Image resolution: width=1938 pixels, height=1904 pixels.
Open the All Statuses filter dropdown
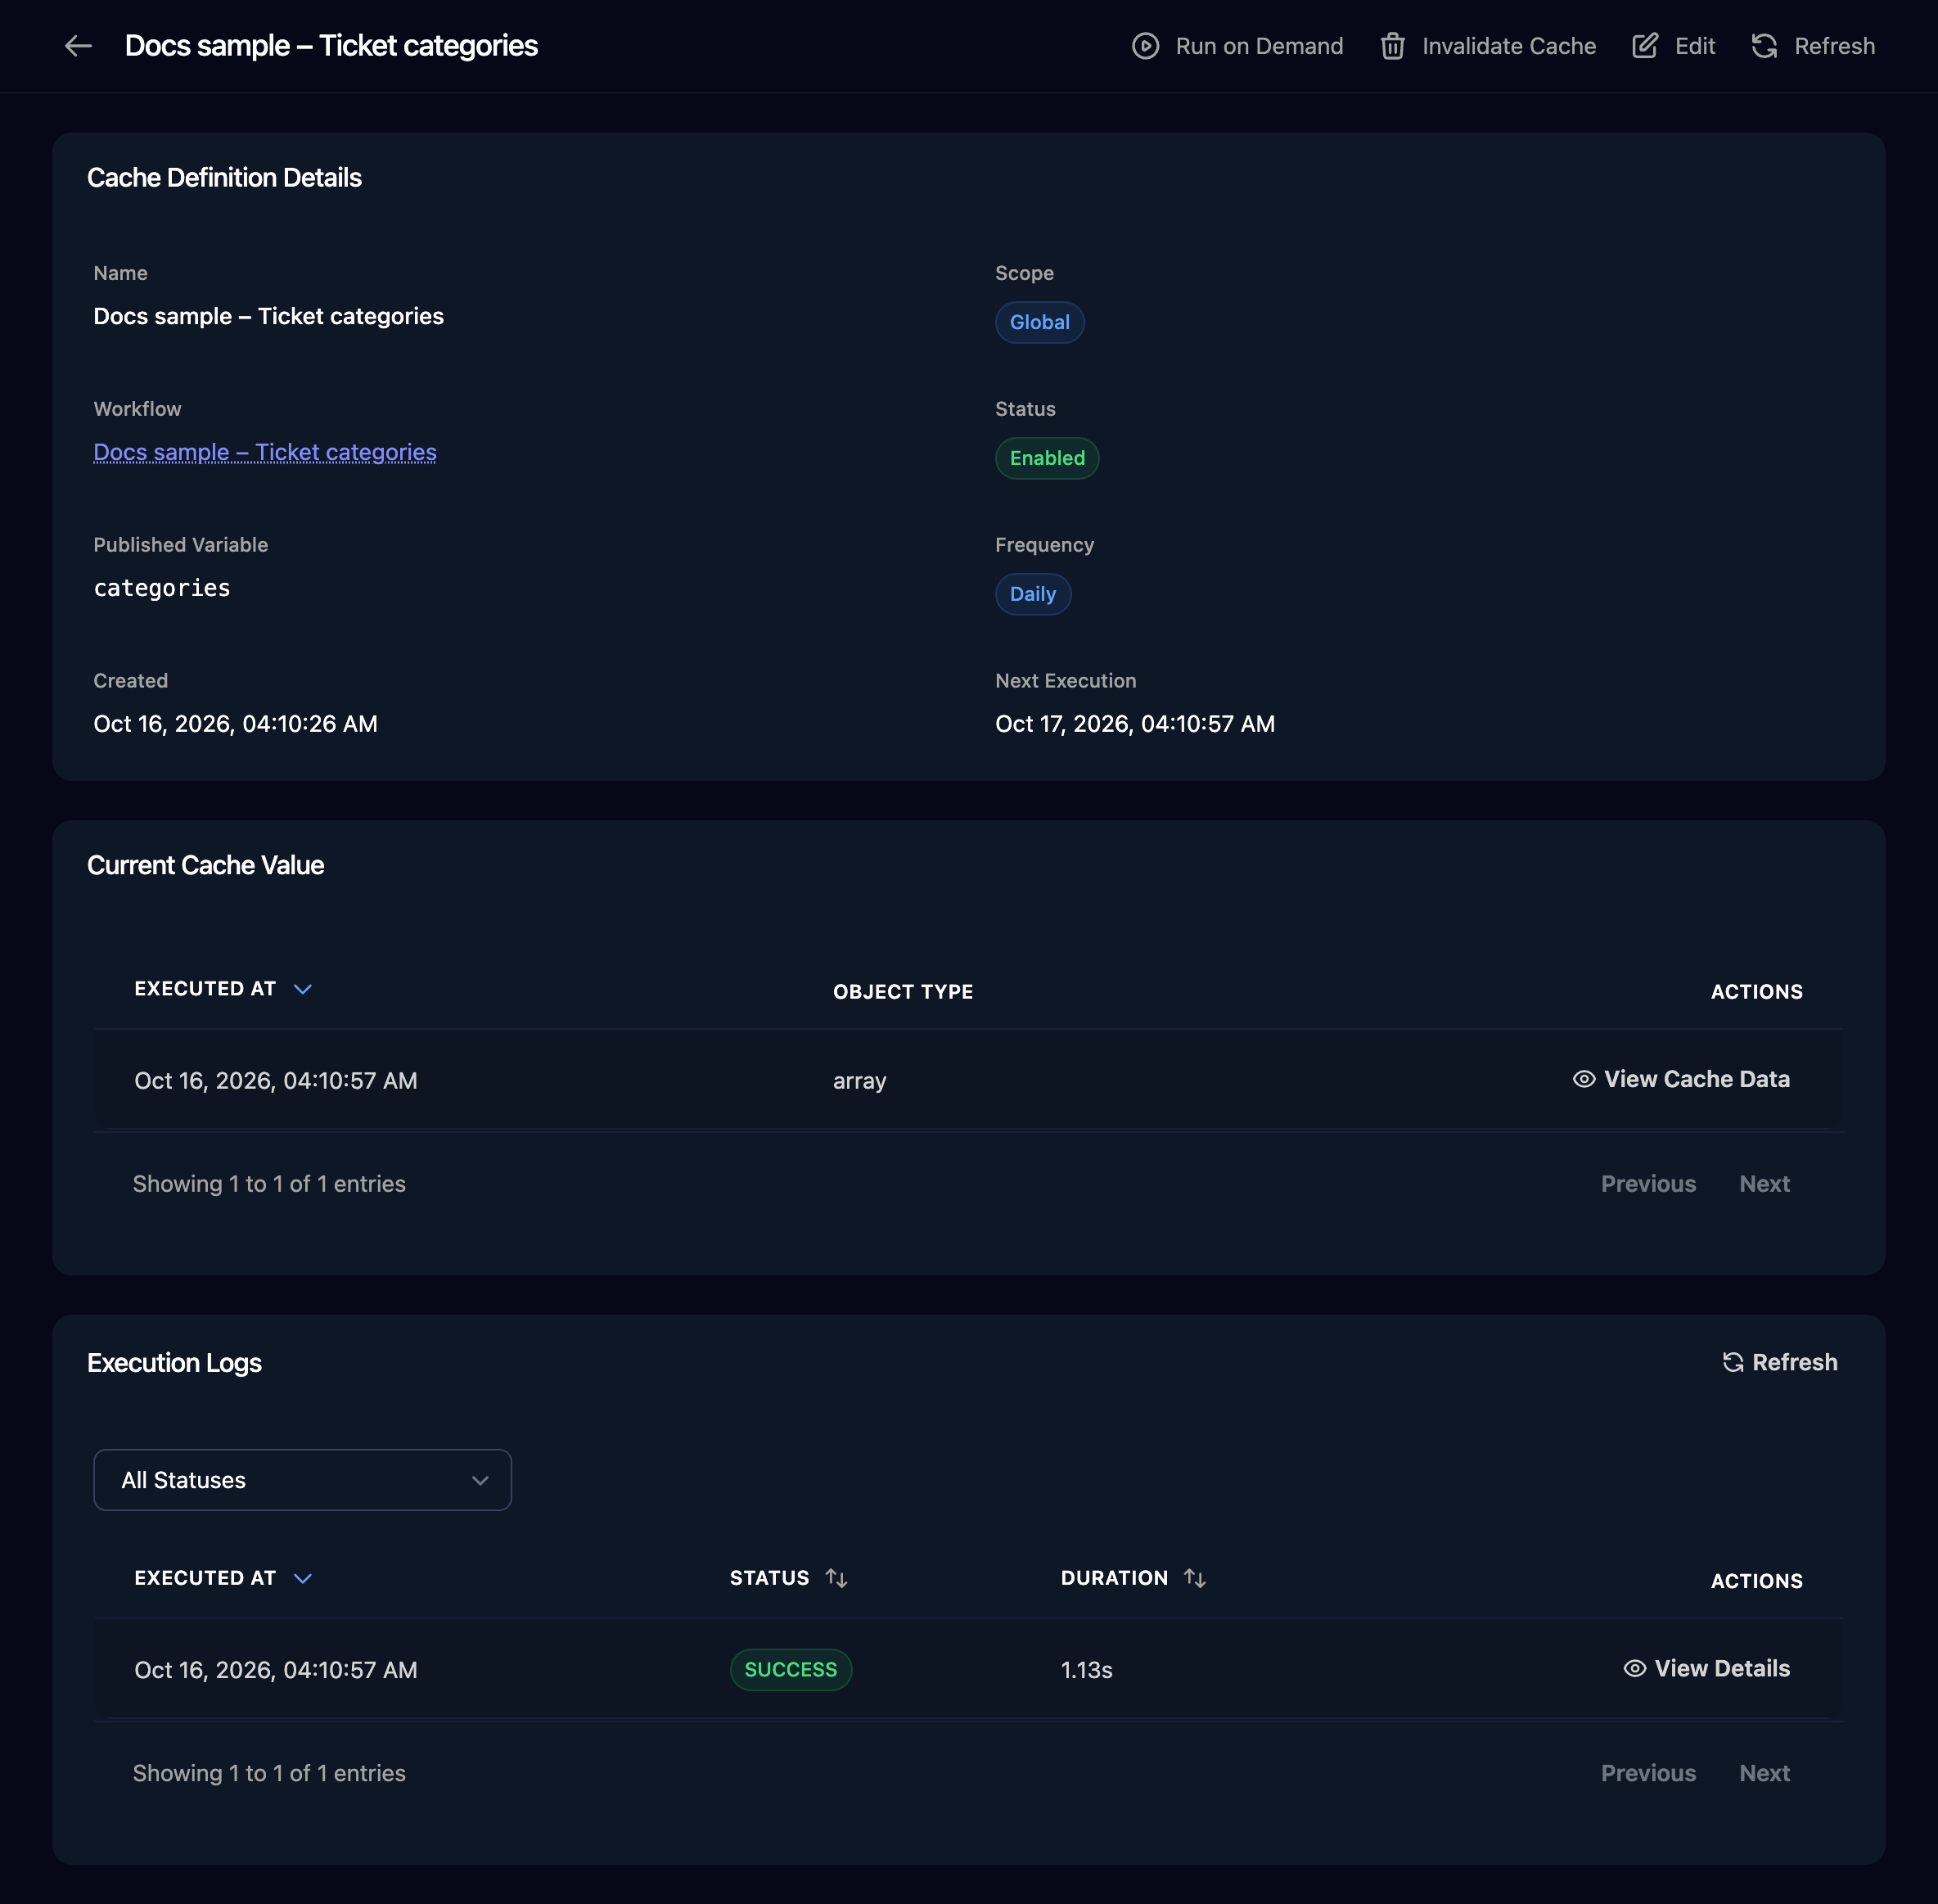pyautogui.click(x=302, y=1480)
